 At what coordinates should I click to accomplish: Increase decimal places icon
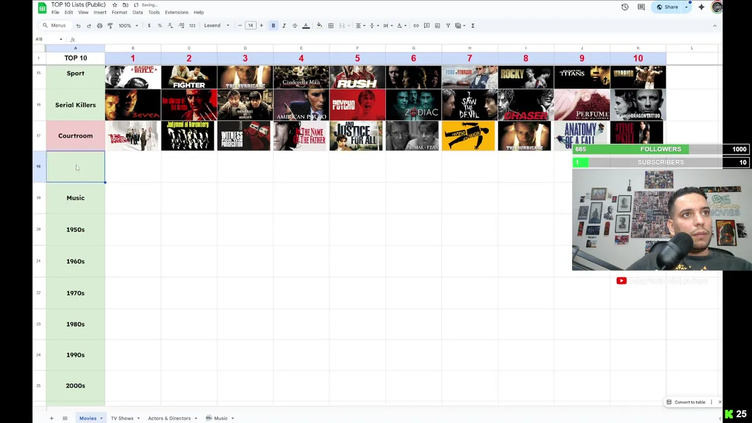tap(181, 25)
